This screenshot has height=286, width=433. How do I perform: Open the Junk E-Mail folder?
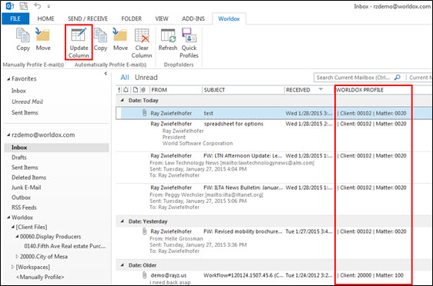(26, 188)
